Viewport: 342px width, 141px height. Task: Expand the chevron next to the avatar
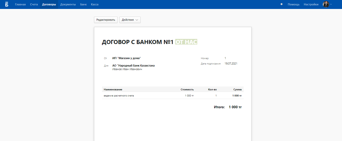(x=331, y=4)
